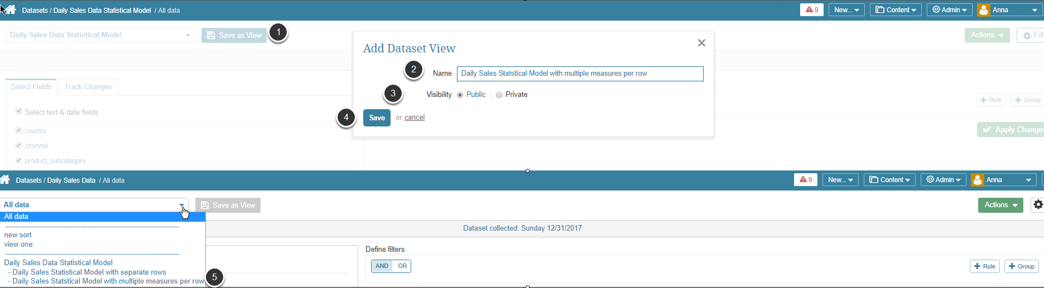
Task: Open the New... dropdown in the lower bar
Action: click(x=840, y=179)
